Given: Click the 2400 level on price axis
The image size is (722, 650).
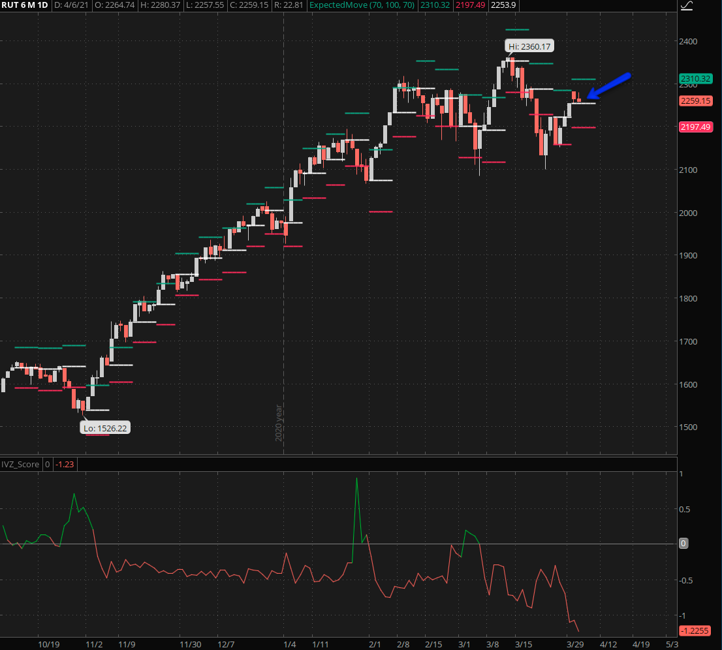Looking at the screenshot, I should pos(688,41).
